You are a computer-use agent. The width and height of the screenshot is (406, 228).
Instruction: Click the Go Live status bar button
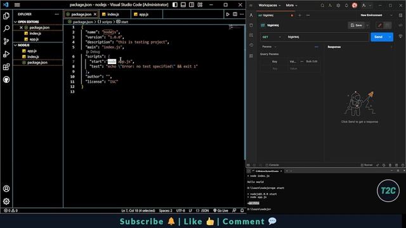click(x=221, y=210)
